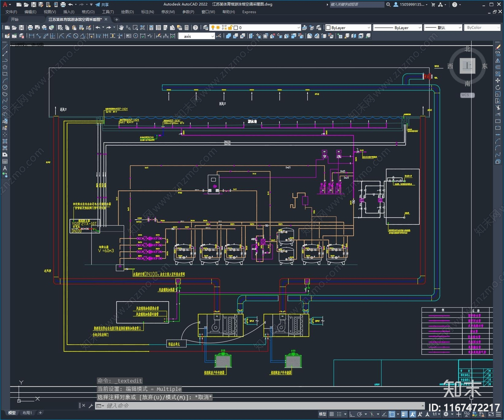Viewport: 504px width, 420px height.
Task: Open the Express menu
Action: (x=249, y=12)
